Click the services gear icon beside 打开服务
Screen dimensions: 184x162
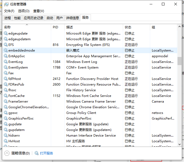pos(37,153)
